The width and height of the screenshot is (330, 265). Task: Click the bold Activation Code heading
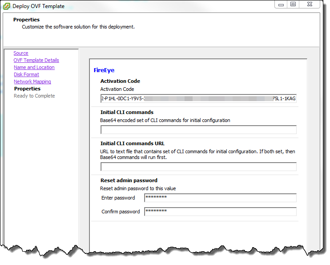pyautogui.click(x=120, y=81)
